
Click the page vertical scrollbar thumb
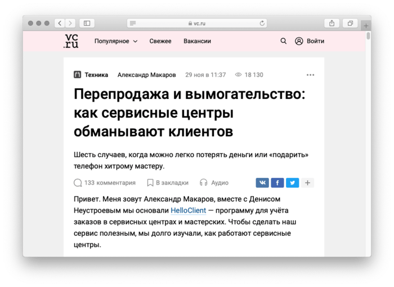coord(368,35)
